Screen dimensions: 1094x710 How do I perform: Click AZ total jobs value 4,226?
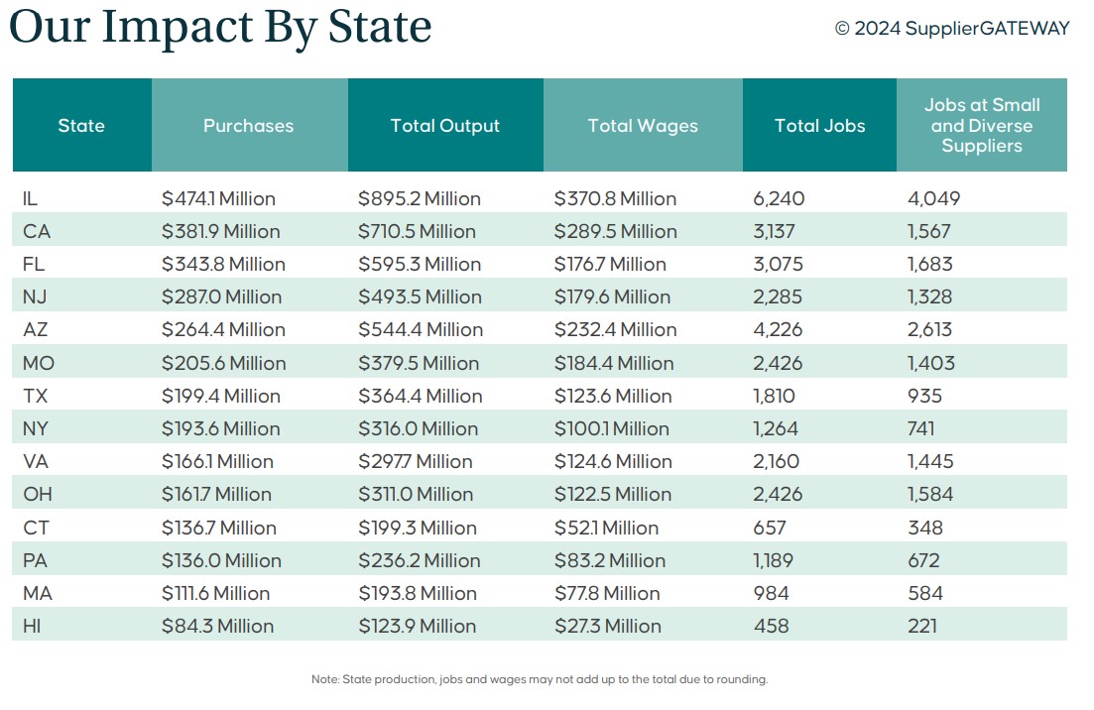tap(779, 330)
